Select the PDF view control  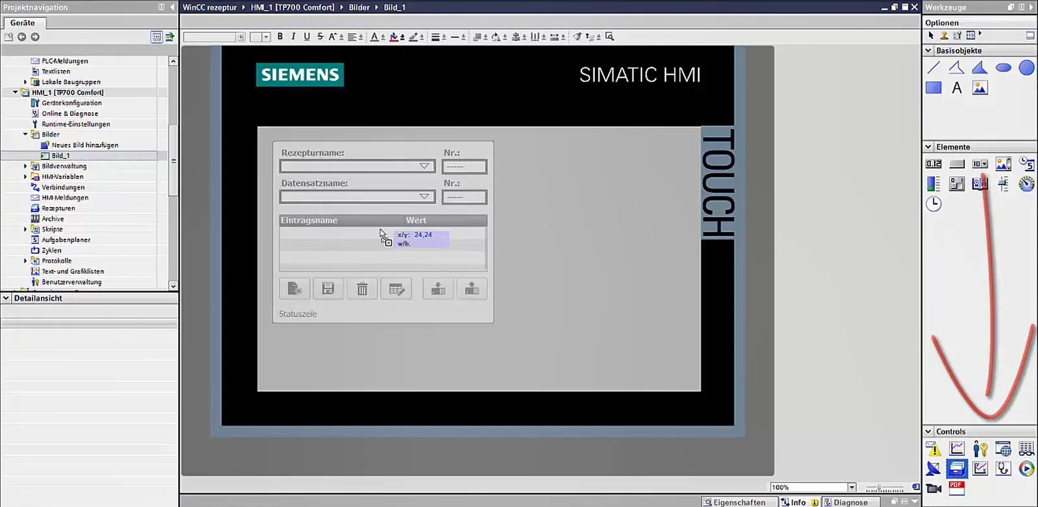click(957, 488)
